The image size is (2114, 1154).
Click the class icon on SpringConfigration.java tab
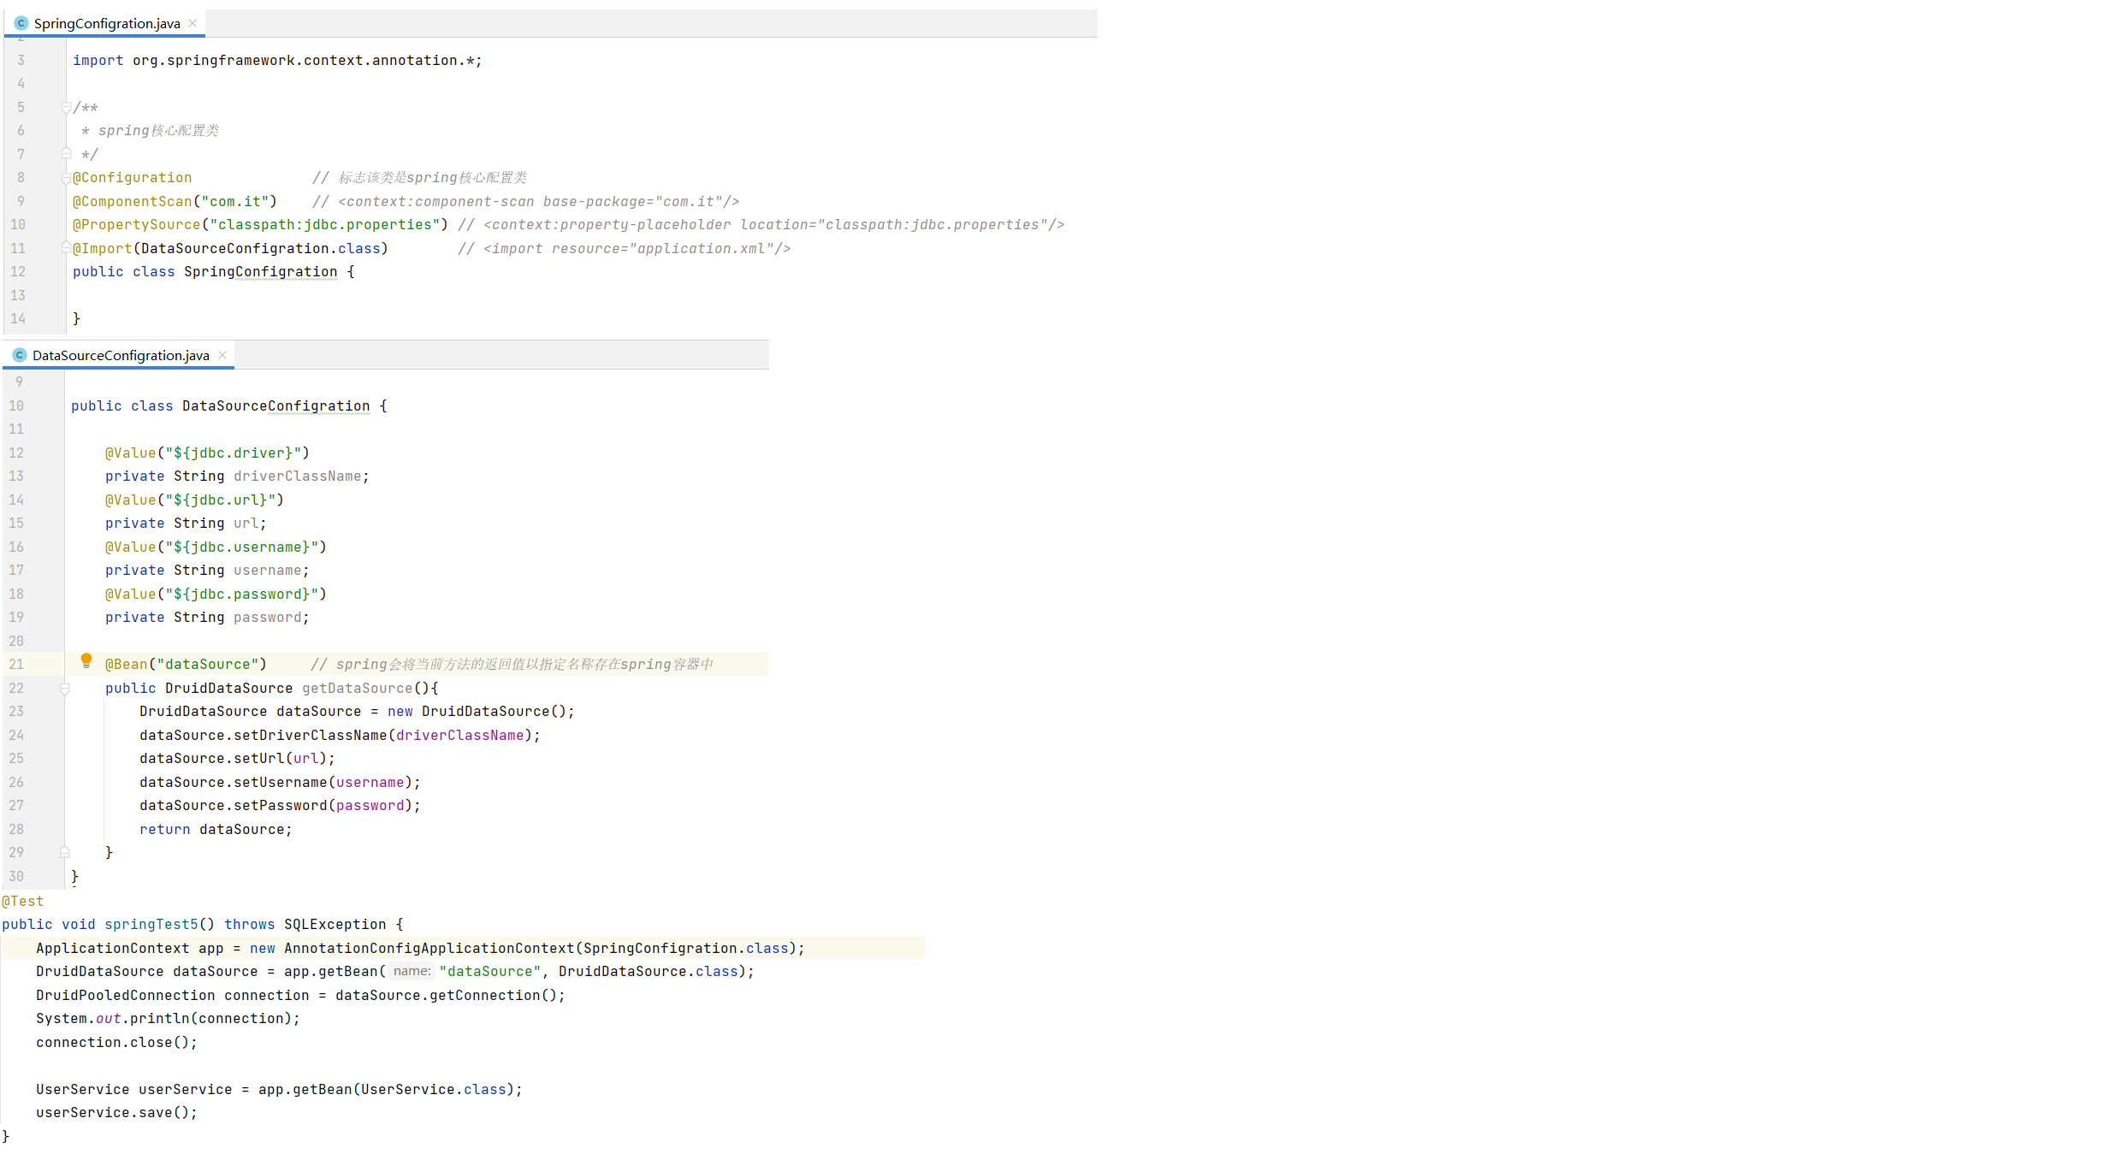point(21,23)
